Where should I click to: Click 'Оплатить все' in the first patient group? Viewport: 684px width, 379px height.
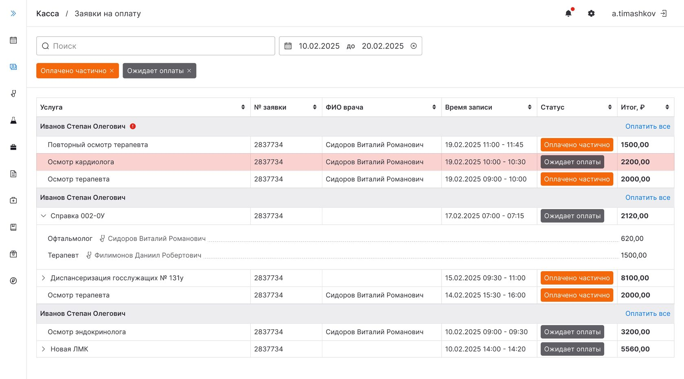[647, 126]
